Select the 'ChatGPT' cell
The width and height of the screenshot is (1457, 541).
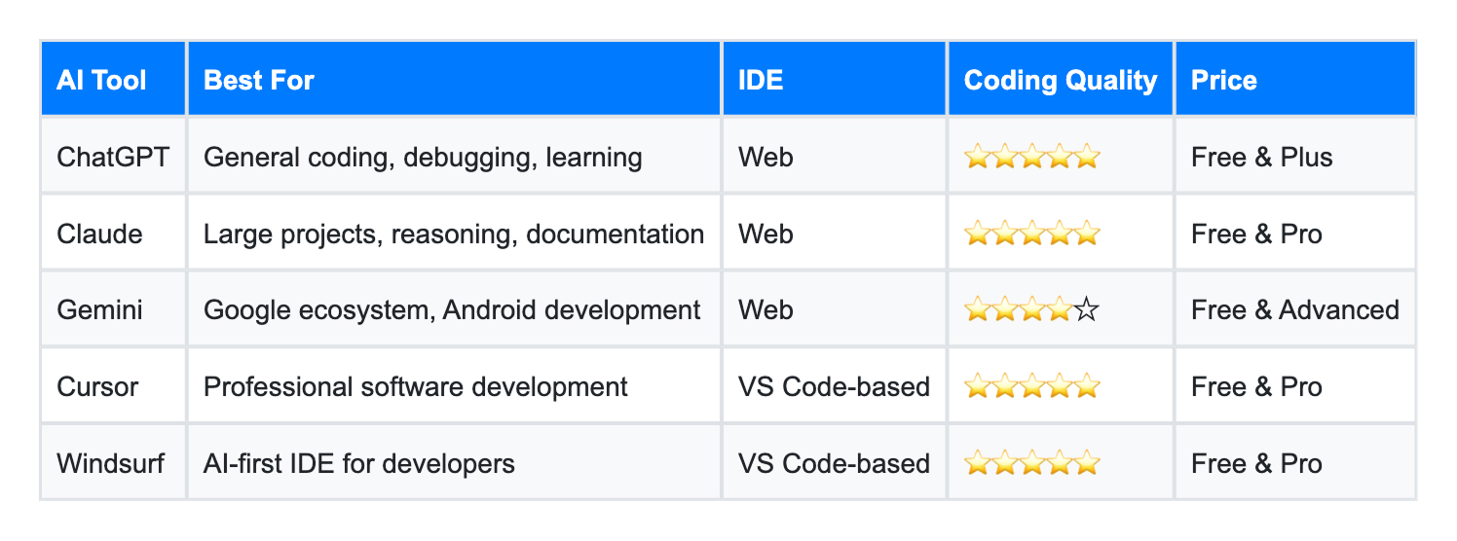113,156
